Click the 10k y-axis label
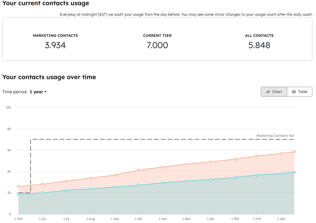Image resolution: width=316 pixels, height=223 pixels. [8, 108]
